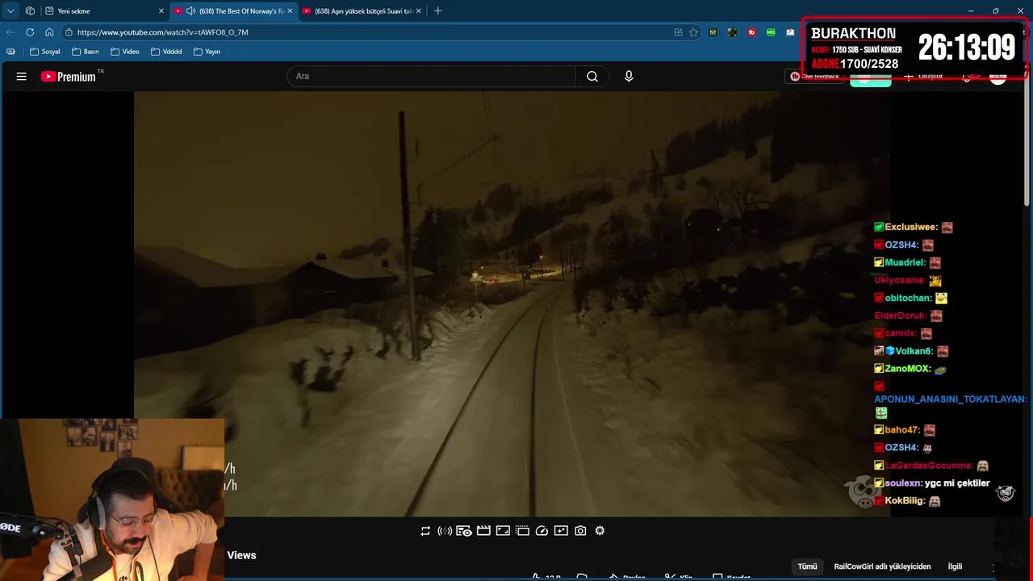1033x581 pixels.
Task: Switch to The Best Of Norway's tab
Action: pos(233,11)
